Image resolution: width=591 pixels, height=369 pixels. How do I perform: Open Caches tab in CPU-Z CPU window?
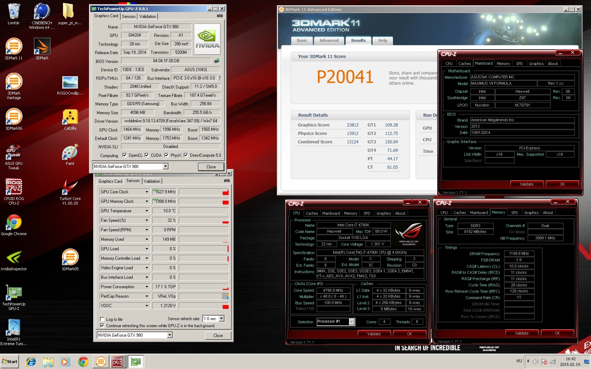tap(312, 213)
